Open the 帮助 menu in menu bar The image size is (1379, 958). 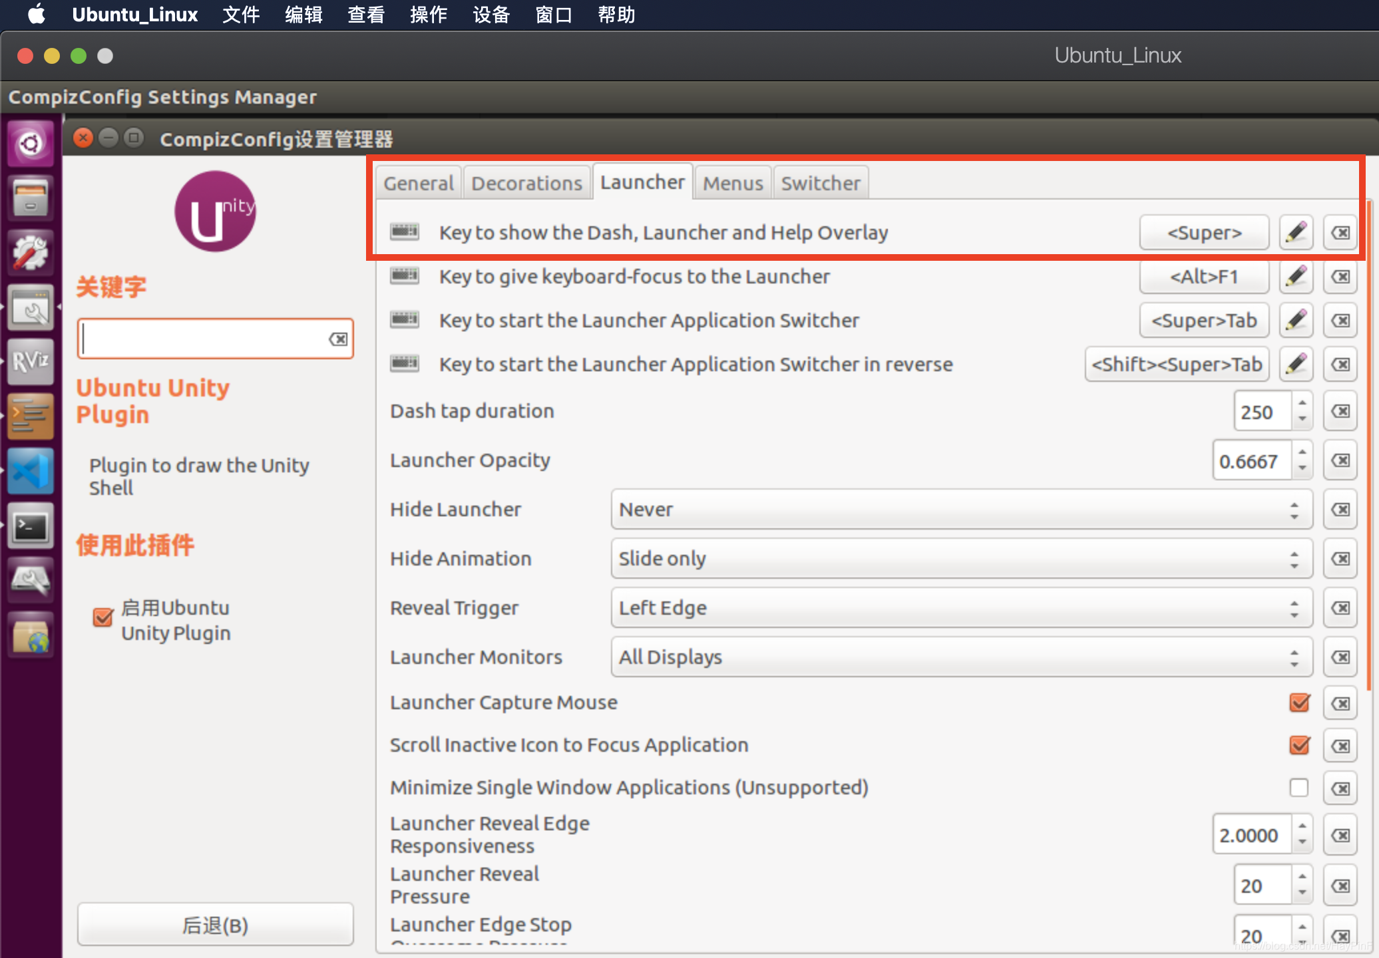616,15
